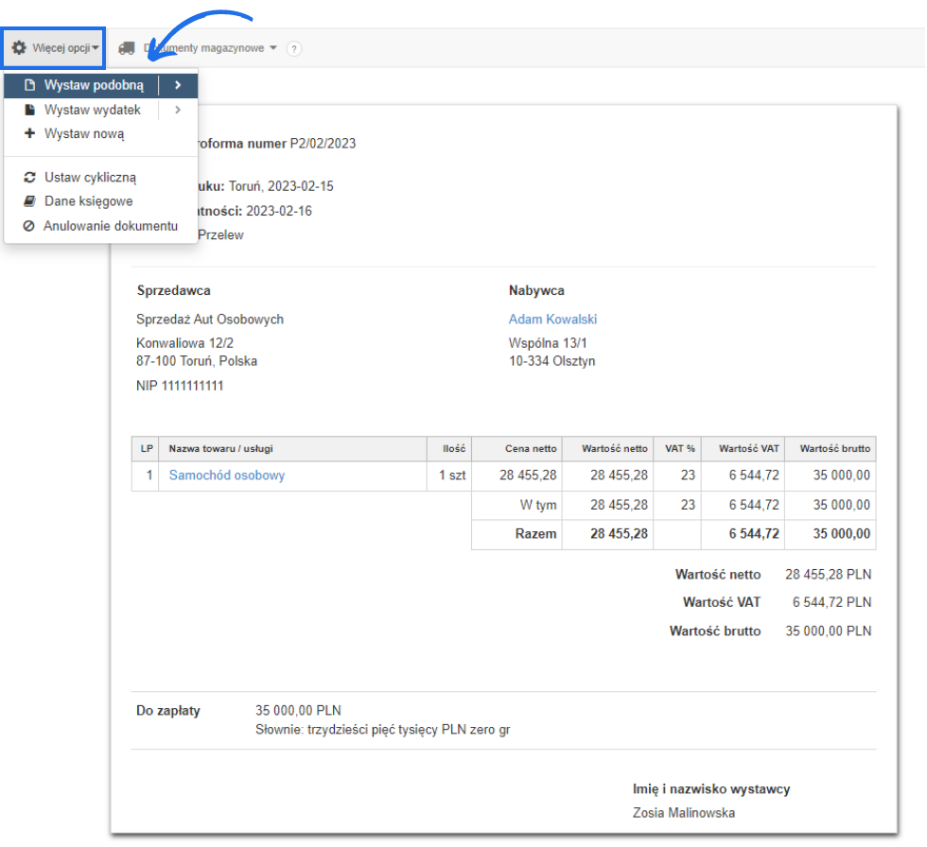Click the circular arrows icon for Ustaw cykliczną
The image size is (927, 847).
click(29, 178)
